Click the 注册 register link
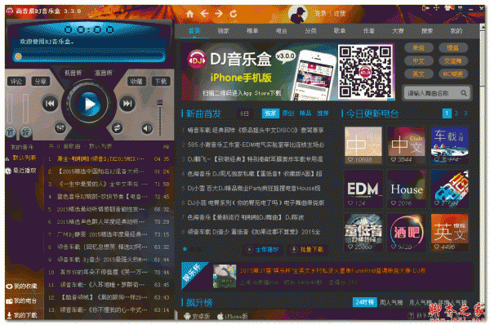This screenshot has height=325, width=490. [x=340, y=14]
